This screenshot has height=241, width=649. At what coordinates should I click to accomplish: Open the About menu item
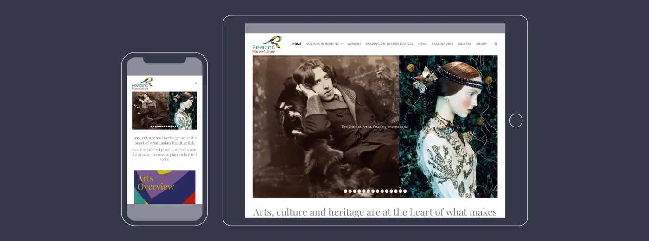(481, 44)
